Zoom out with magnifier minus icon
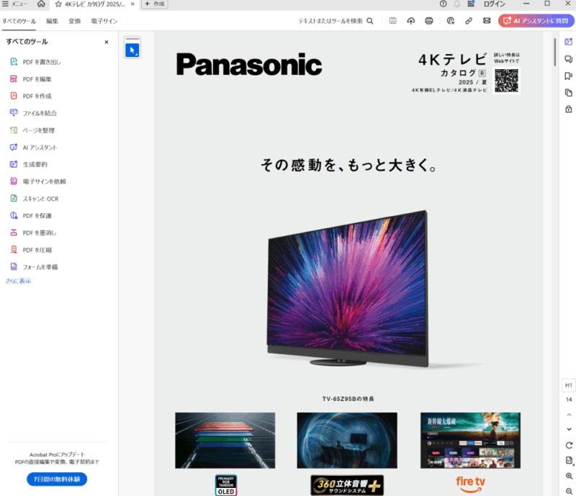This screenshot has height=496, width=576. [569, 491]
